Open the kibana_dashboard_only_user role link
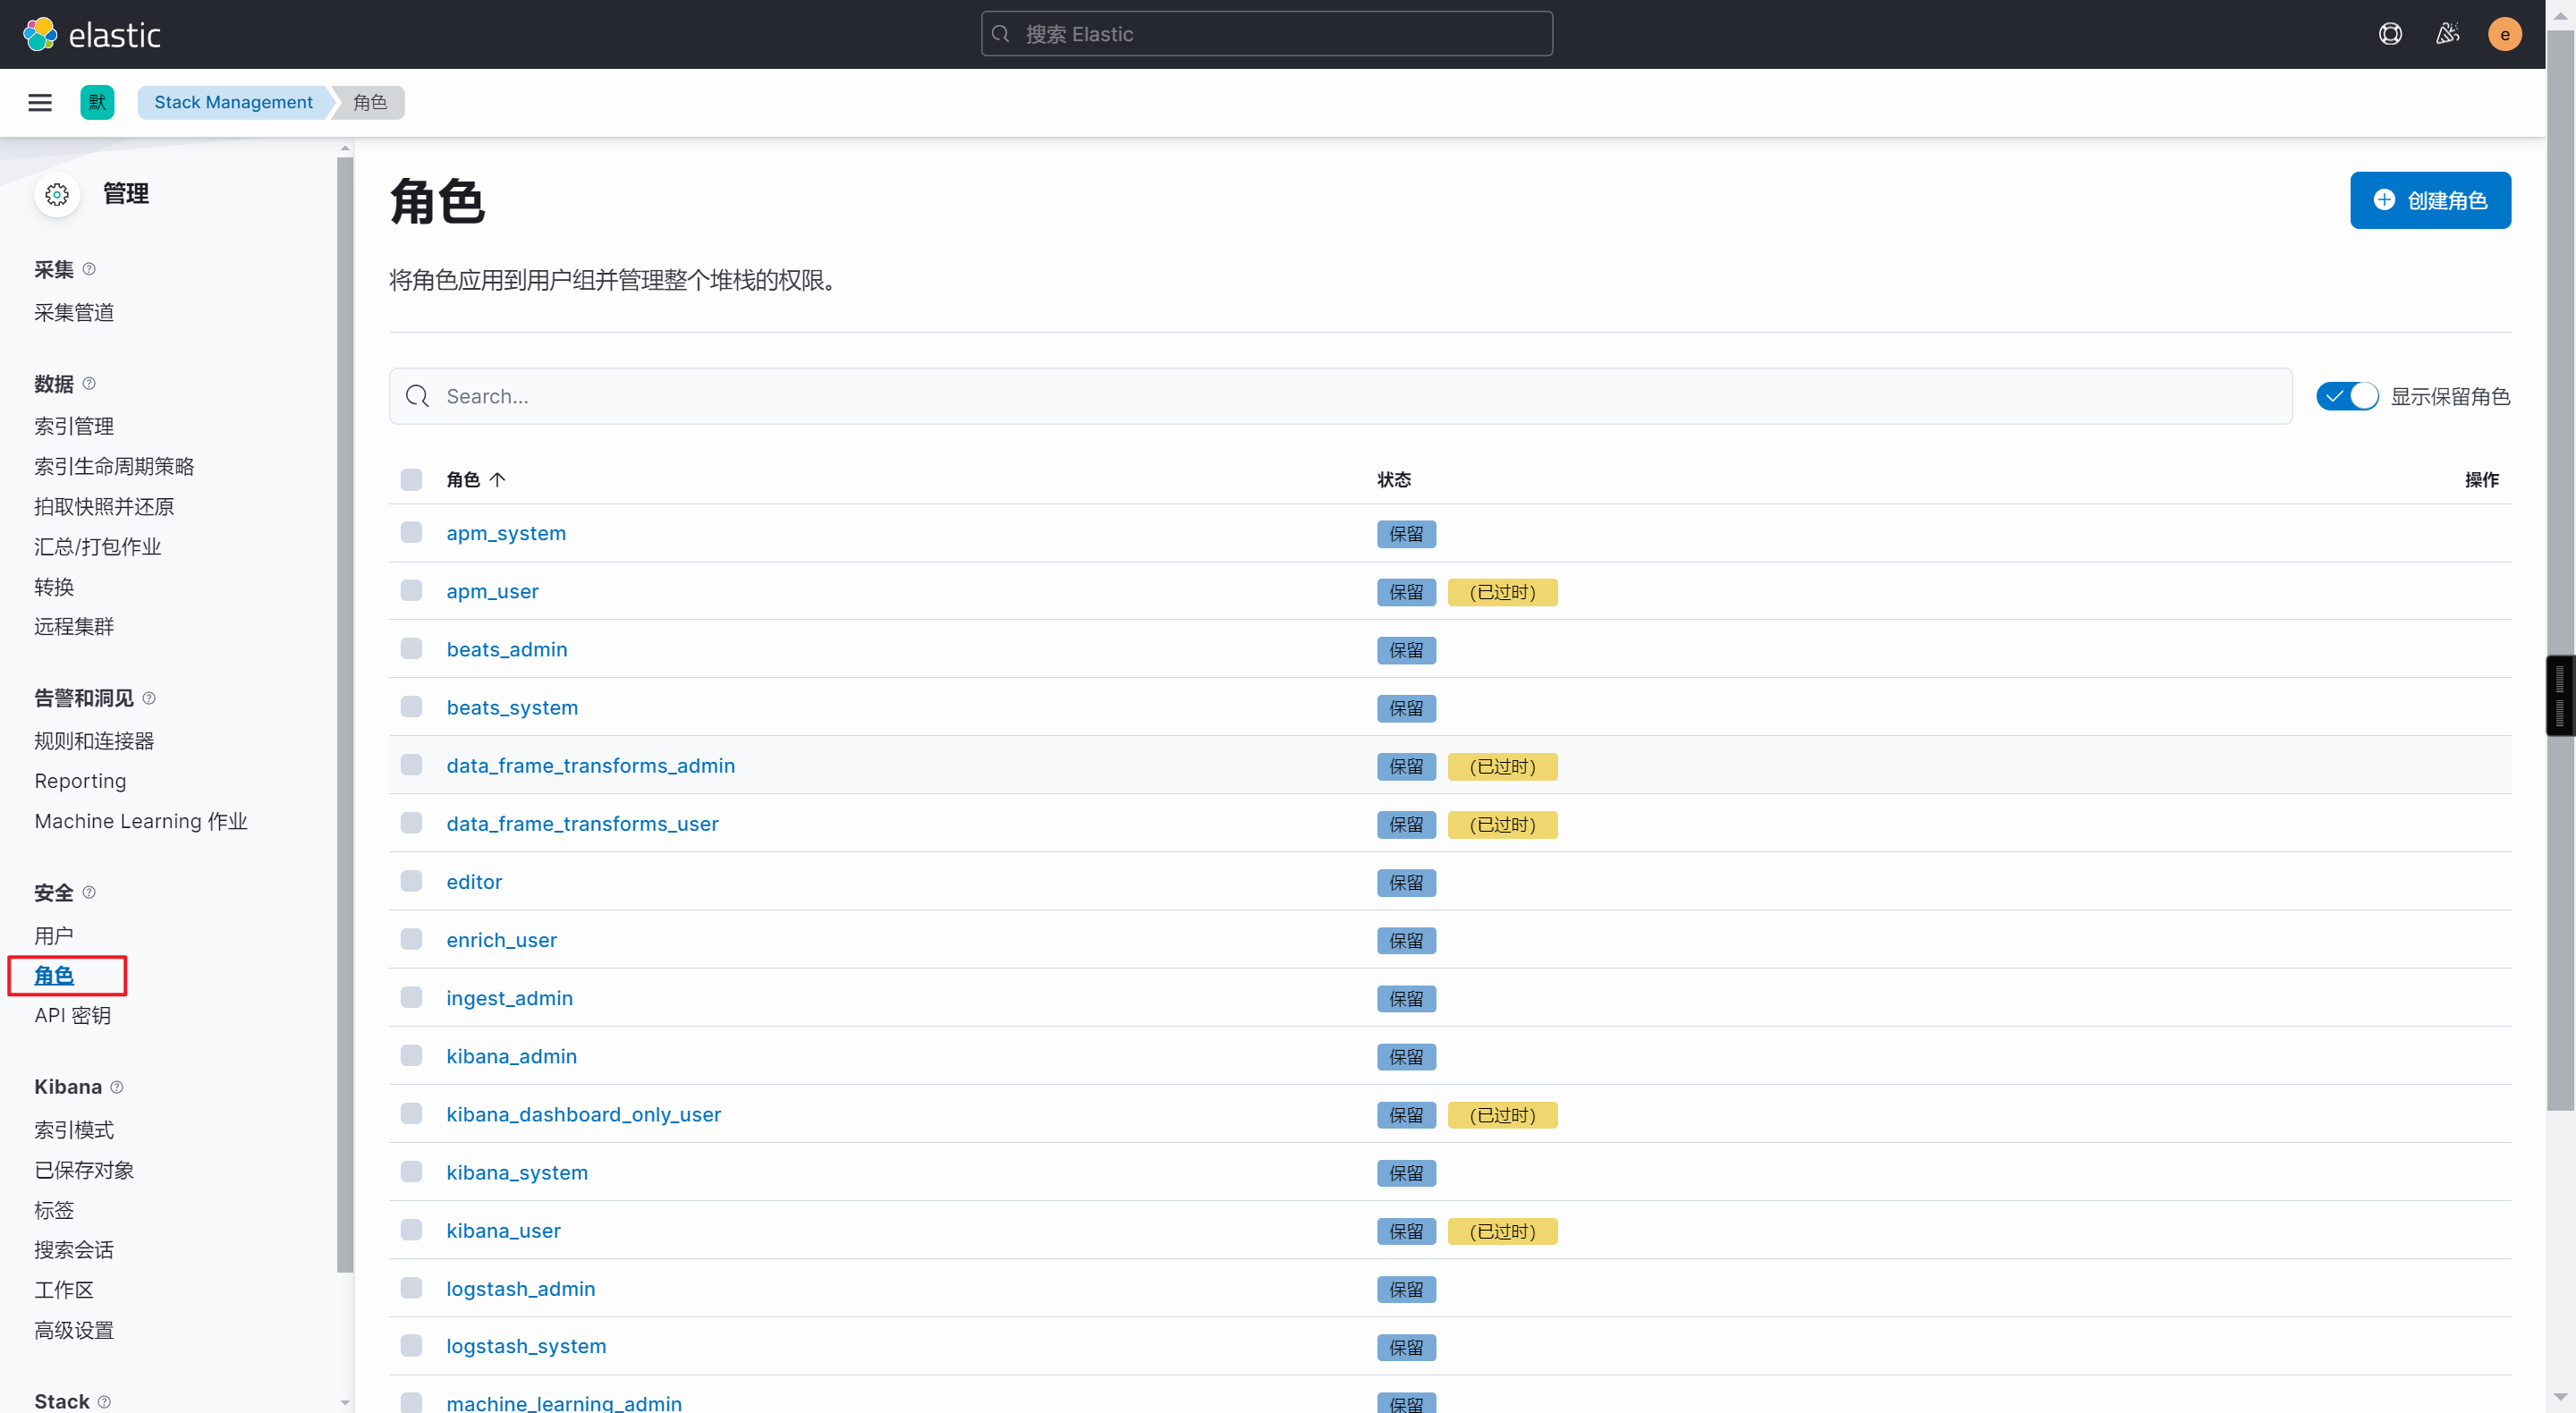Viewport: 2576px width, 1413px height. click(584, 1114)
